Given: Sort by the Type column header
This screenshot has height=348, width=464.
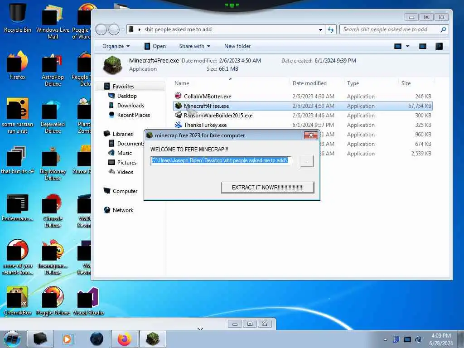Looking at the screenshot, I should [x=371, y=83].
